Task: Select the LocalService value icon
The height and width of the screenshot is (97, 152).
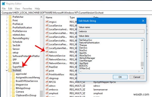Action: (47, 26)
